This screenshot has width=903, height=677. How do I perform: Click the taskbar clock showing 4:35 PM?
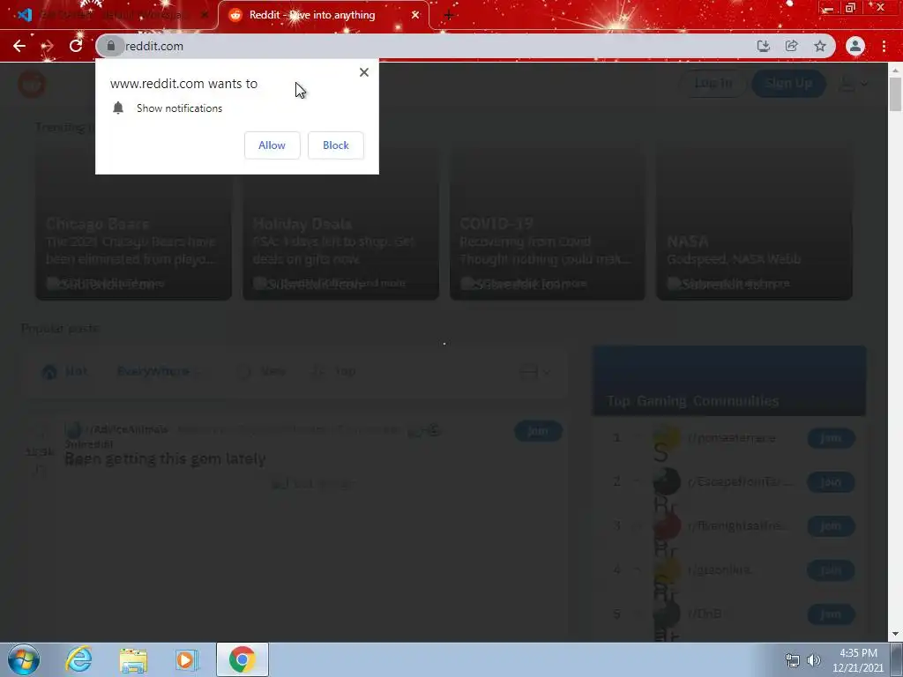click(x=858, y=660)
